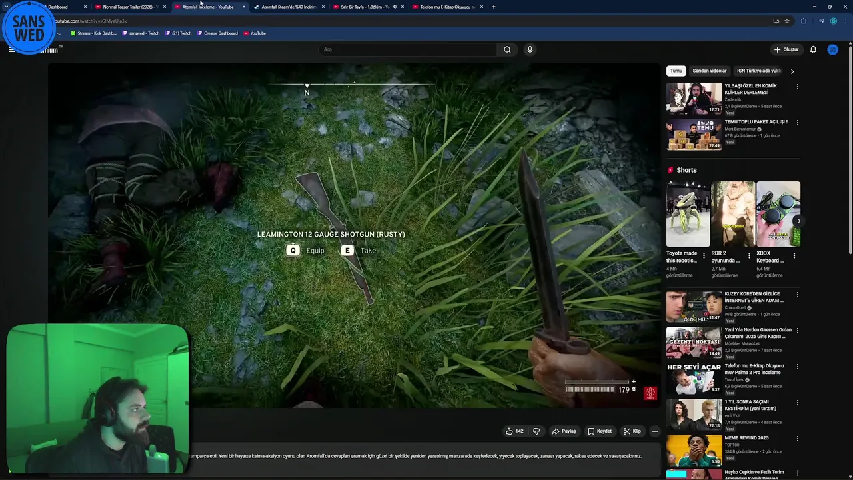Select the Tümü filter chip

pyautogui.click(x=676, y=71)
